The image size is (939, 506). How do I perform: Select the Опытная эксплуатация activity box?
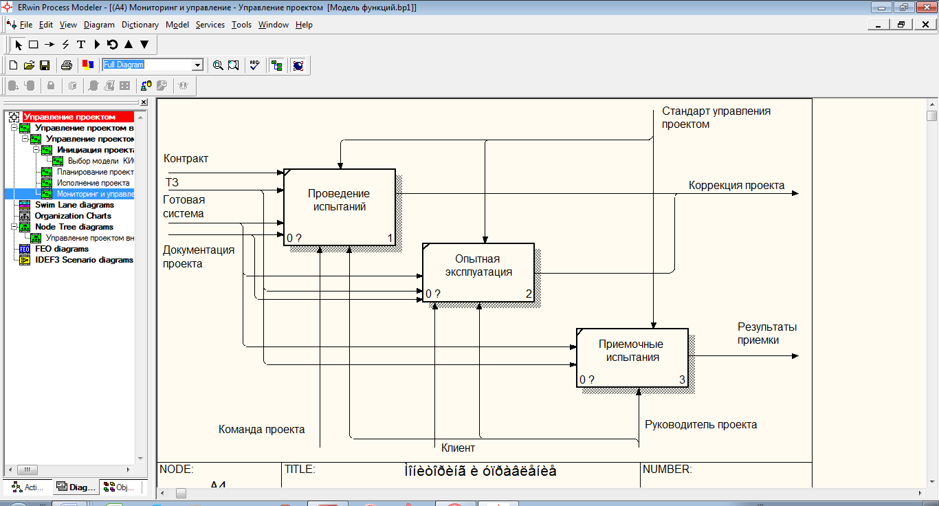pos(478,273)
